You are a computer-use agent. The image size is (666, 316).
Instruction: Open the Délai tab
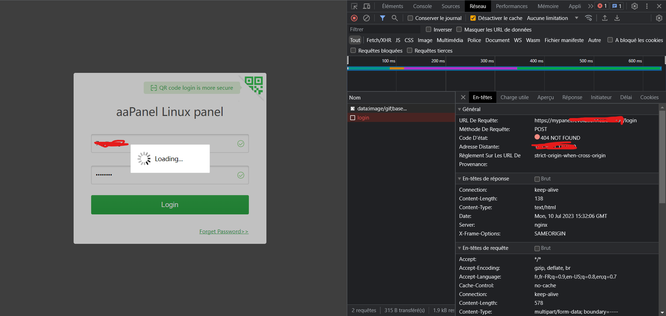pyautogui.click(x=626, y=97)
